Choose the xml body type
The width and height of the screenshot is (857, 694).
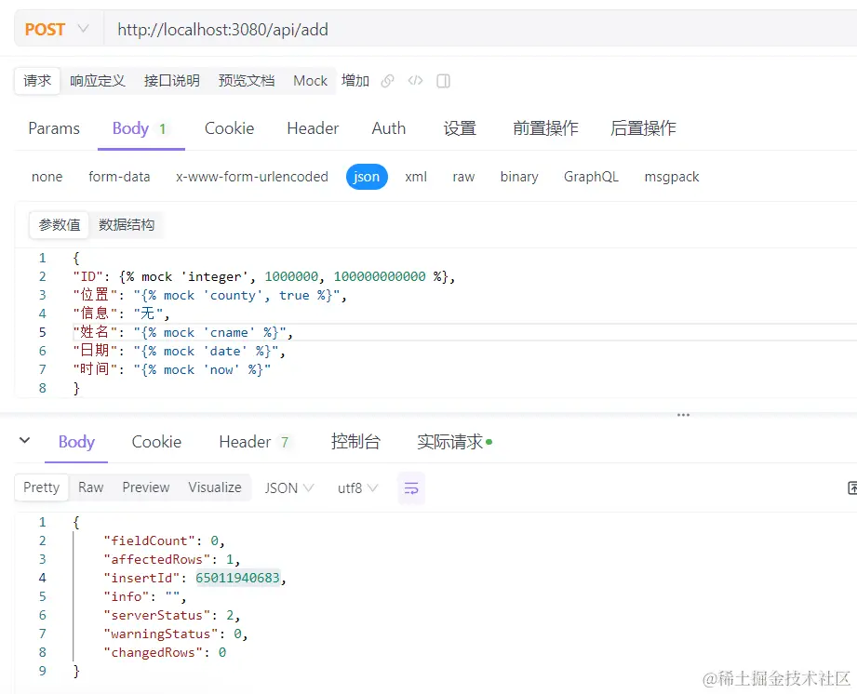(x=416, y=177)
